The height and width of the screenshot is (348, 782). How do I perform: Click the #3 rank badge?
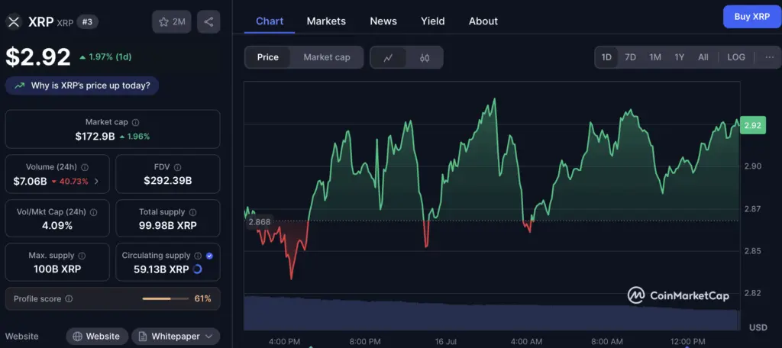click(87, 22)
